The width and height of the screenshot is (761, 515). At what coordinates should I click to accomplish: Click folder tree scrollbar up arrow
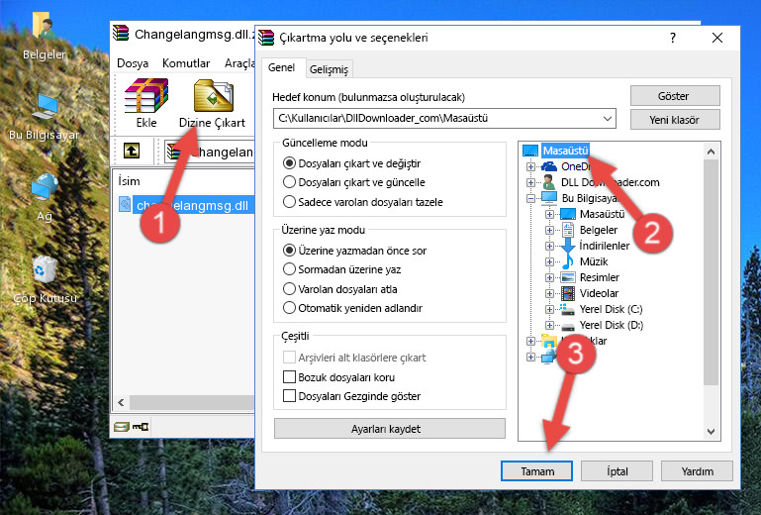click(711, 152)
